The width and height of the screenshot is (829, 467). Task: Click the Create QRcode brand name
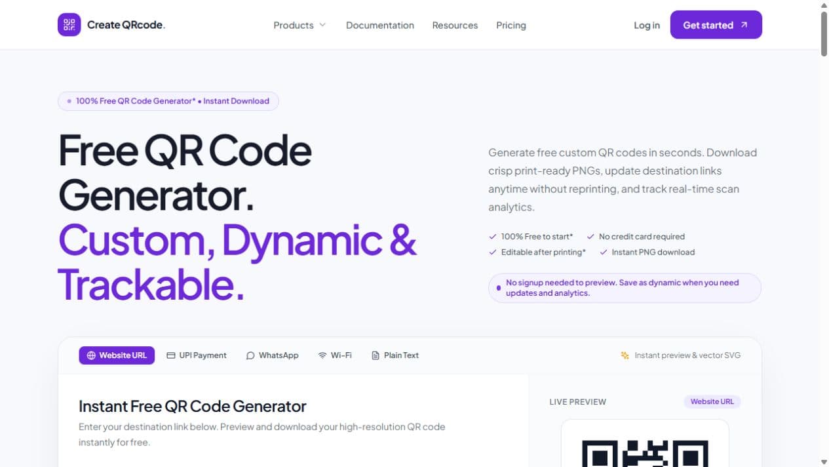126,25
